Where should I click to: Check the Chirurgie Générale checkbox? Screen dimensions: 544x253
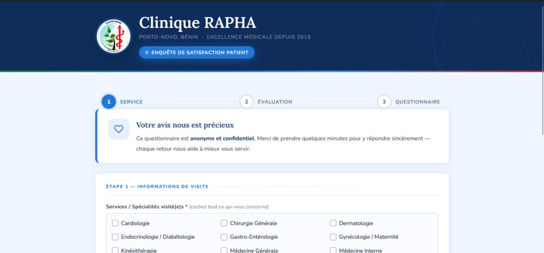pyautogui.click(x=224, y=223)
